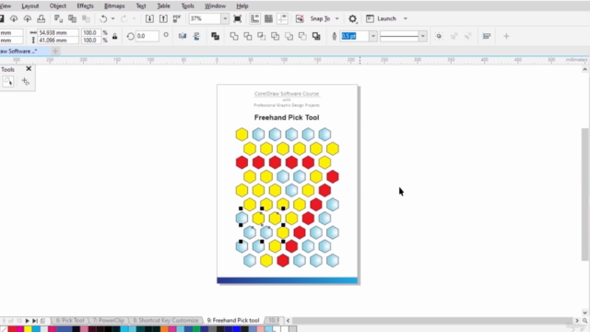Click the Full-screen preview icon
Viewport: 590px width, 332px height.
pyautogui.click(x=238, y=18)
